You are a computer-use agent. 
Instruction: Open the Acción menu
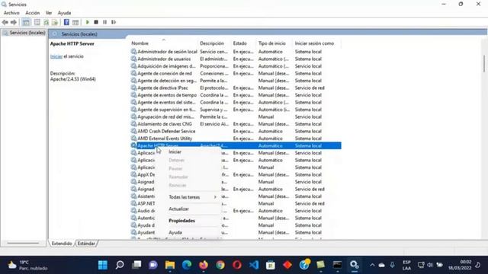pyautogui.click(x=32, y=13)
